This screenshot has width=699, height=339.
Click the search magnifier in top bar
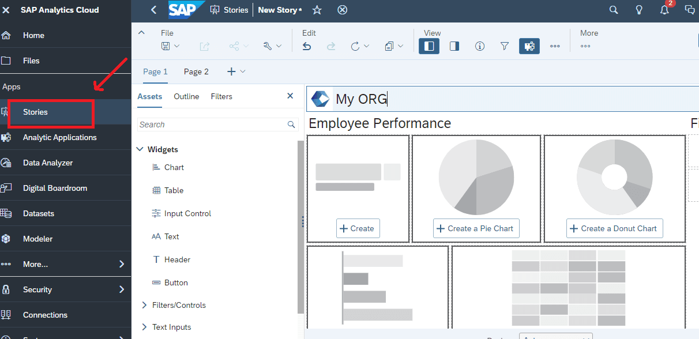point(614,10)
